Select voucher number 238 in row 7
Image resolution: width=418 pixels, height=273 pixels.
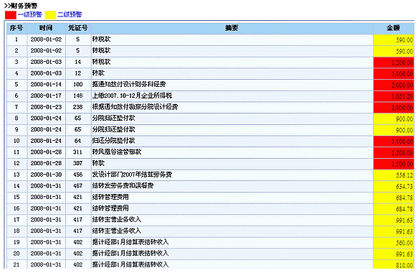tap(78, 107)
